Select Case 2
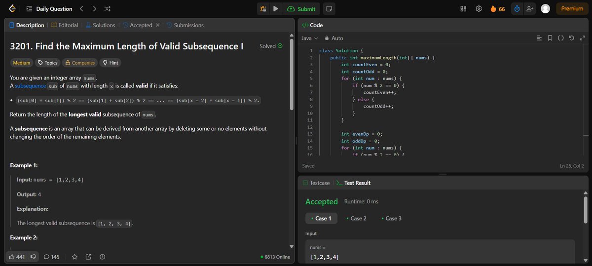Viewport: 592px width, 266px height. click(x=356, y=218)
